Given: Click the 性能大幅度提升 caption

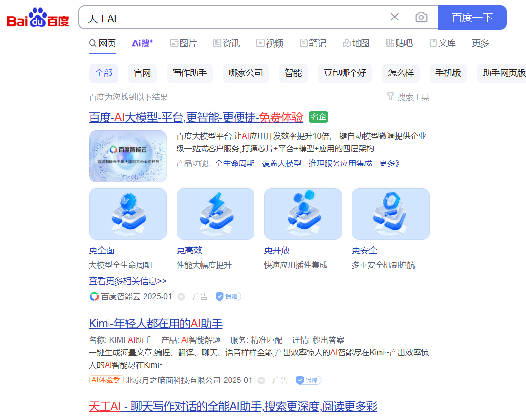Looking at the screenshot, I should (x=204, y=265).
